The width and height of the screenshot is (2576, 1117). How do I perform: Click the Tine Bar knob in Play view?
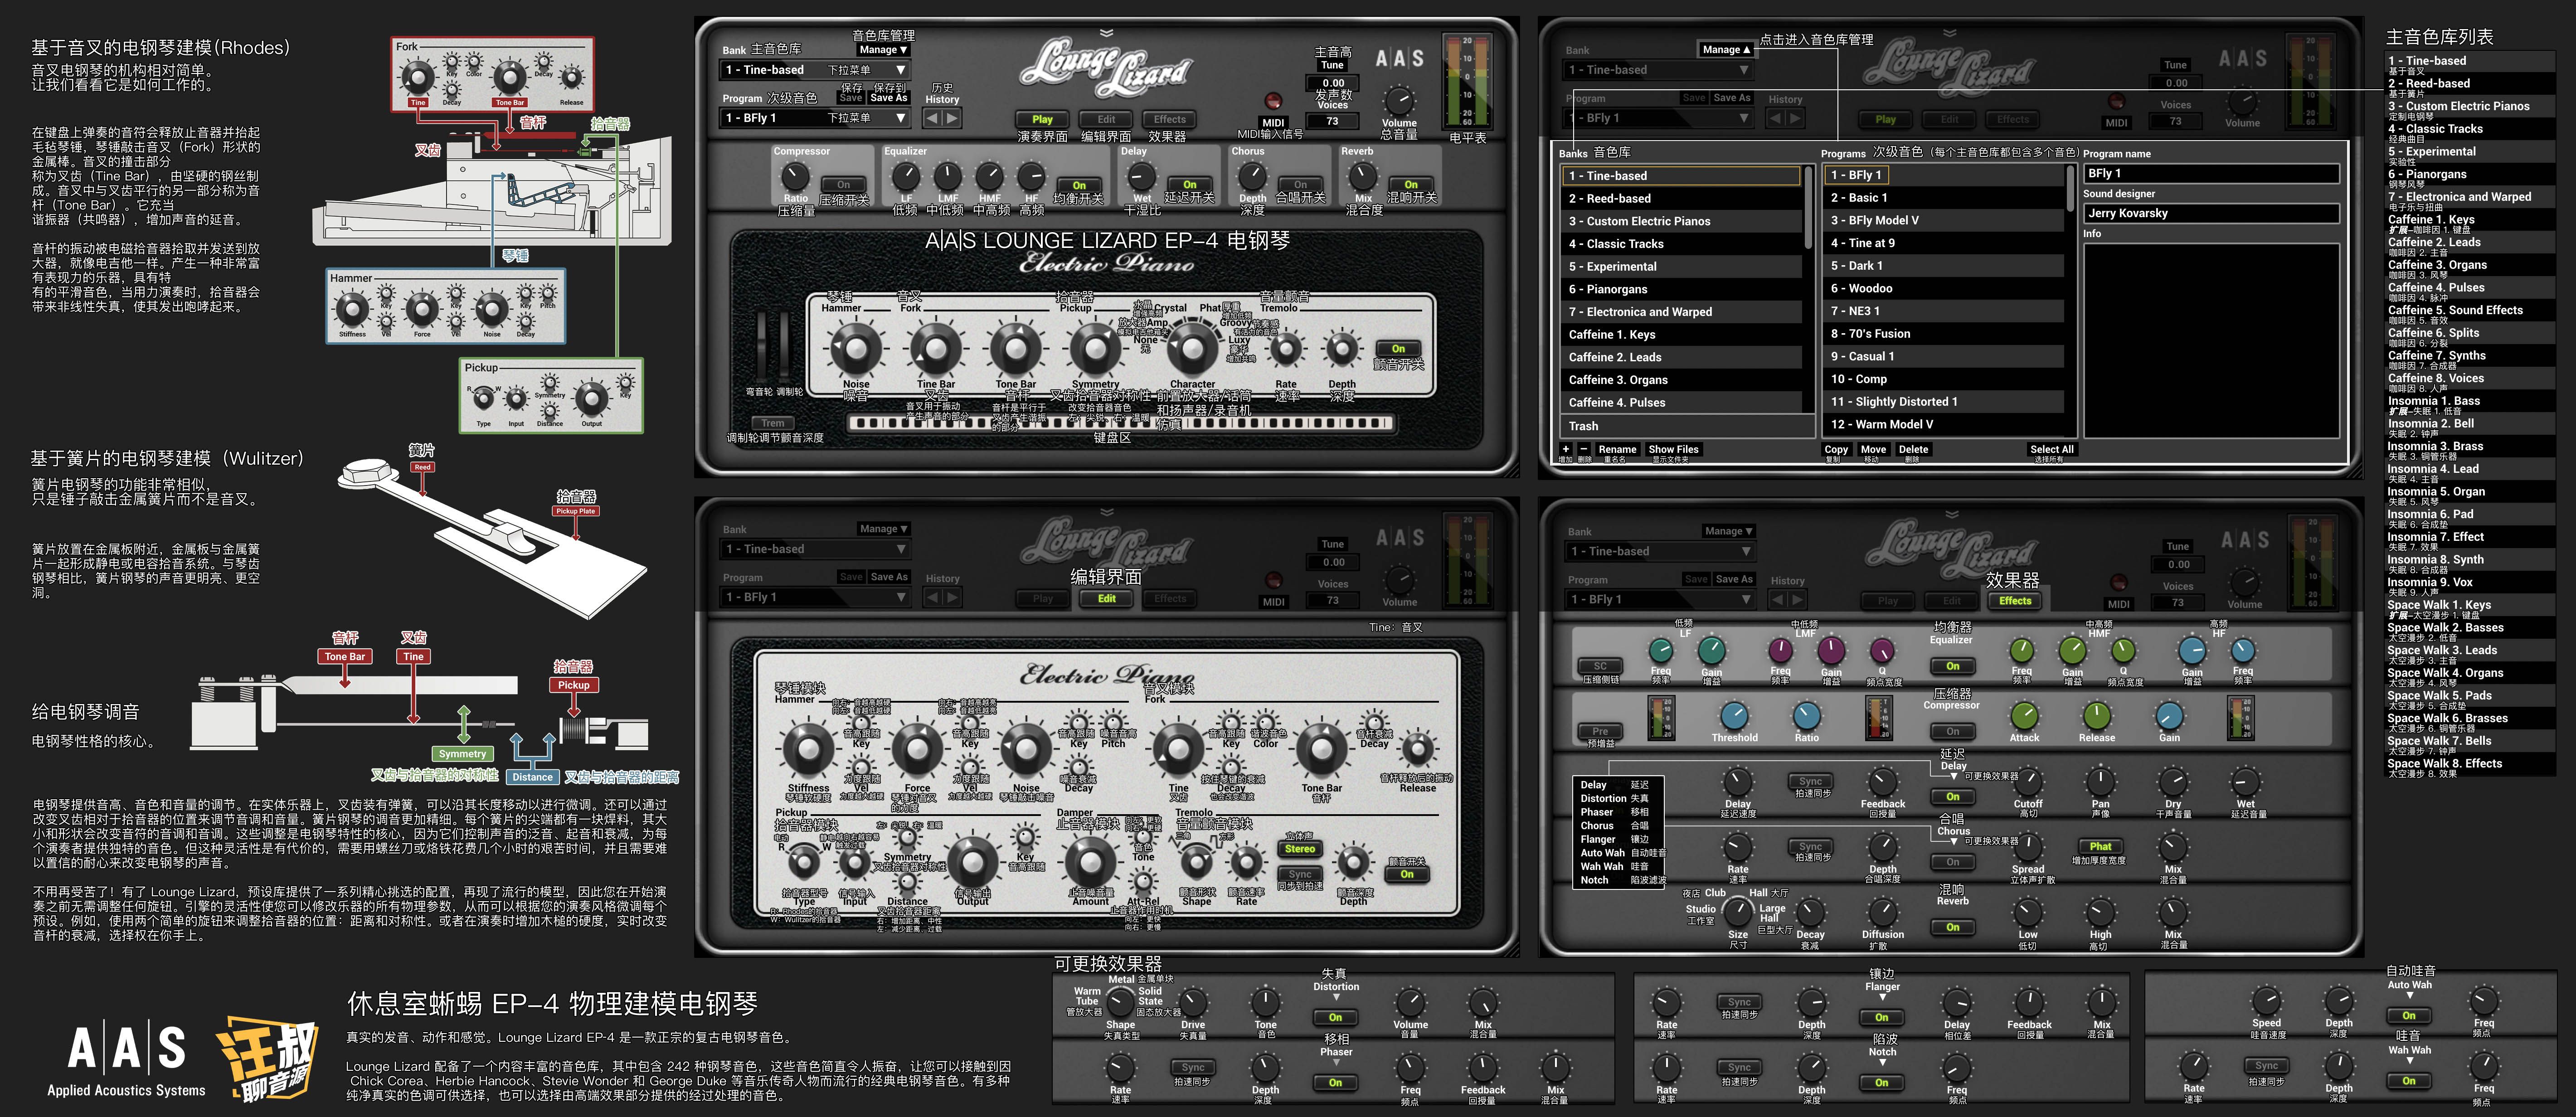(x=936, y=349)
